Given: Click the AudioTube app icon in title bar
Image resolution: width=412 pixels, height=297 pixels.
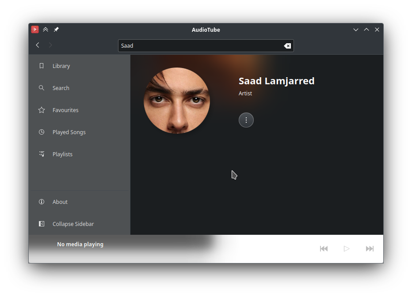Looking at the screenshot, I should pos(35,30).
